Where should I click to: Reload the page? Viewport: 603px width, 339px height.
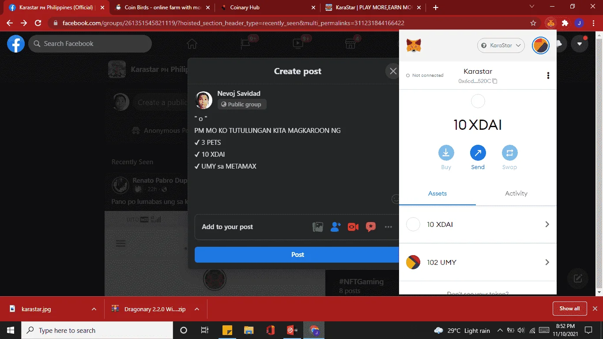(x=38, y=23)
